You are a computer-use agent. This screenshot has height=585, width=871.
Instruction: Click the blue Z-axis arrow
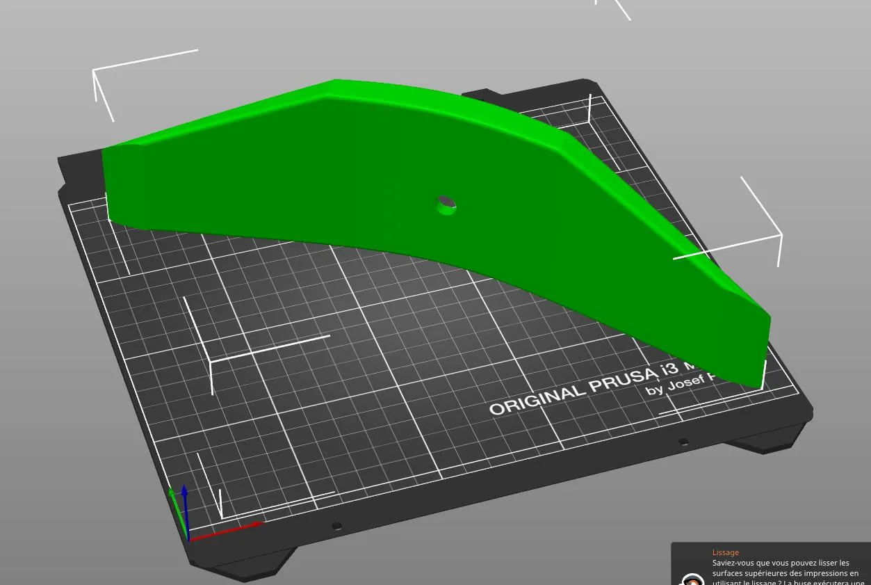pos(185,508)
